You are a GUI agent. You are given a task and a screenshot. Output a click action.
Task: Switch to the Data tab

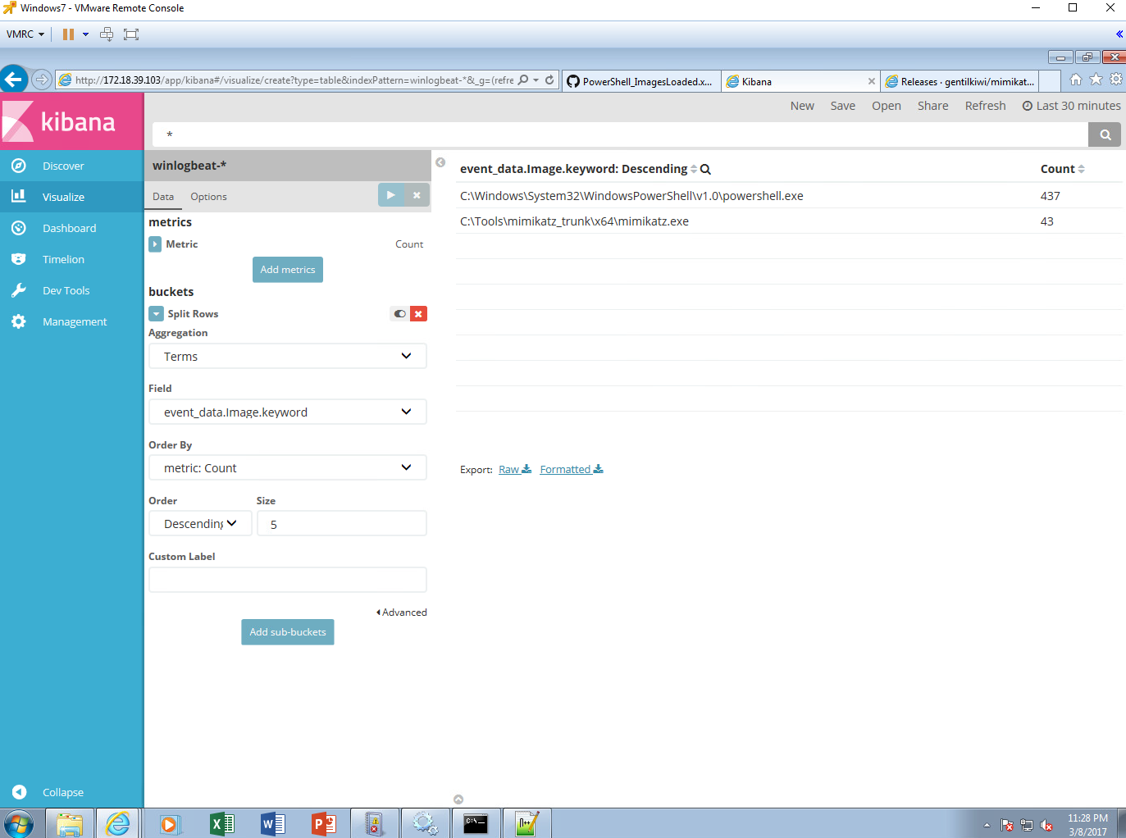163,197
